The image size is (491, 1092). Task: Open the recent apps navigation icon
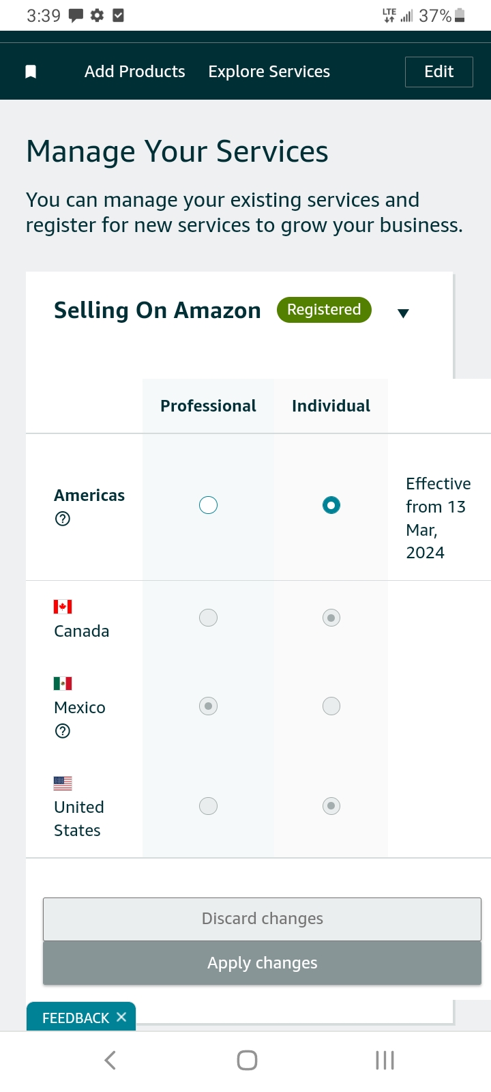point(385,1060)
